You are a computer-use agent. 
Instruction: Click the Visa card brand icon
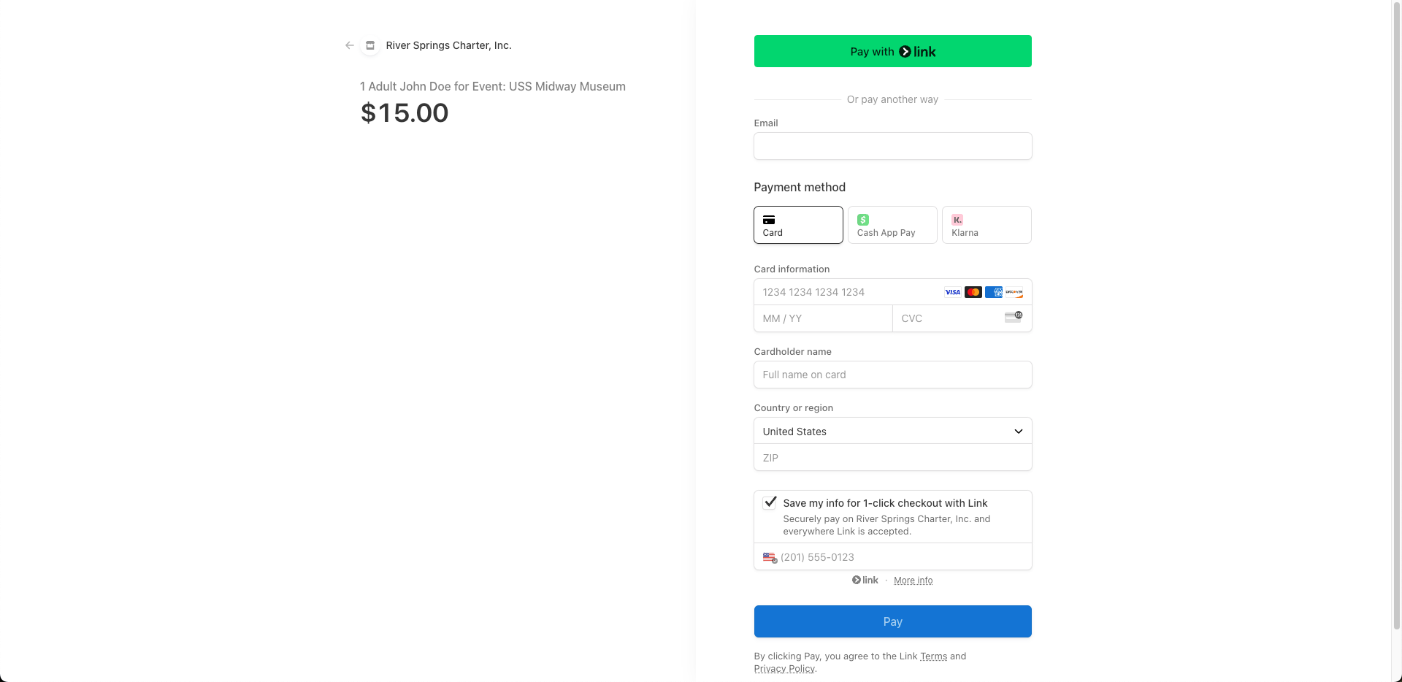point(953,292)
